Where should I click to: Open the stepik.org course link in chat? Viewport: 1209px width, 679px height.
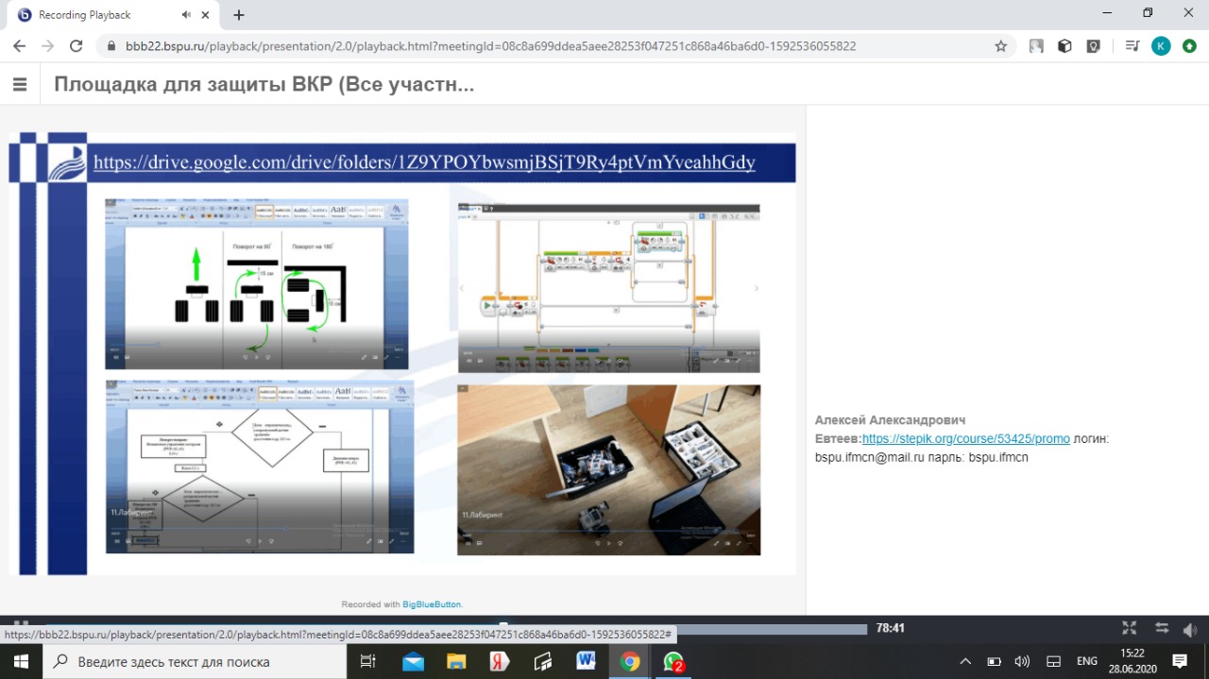click(965, 438)
